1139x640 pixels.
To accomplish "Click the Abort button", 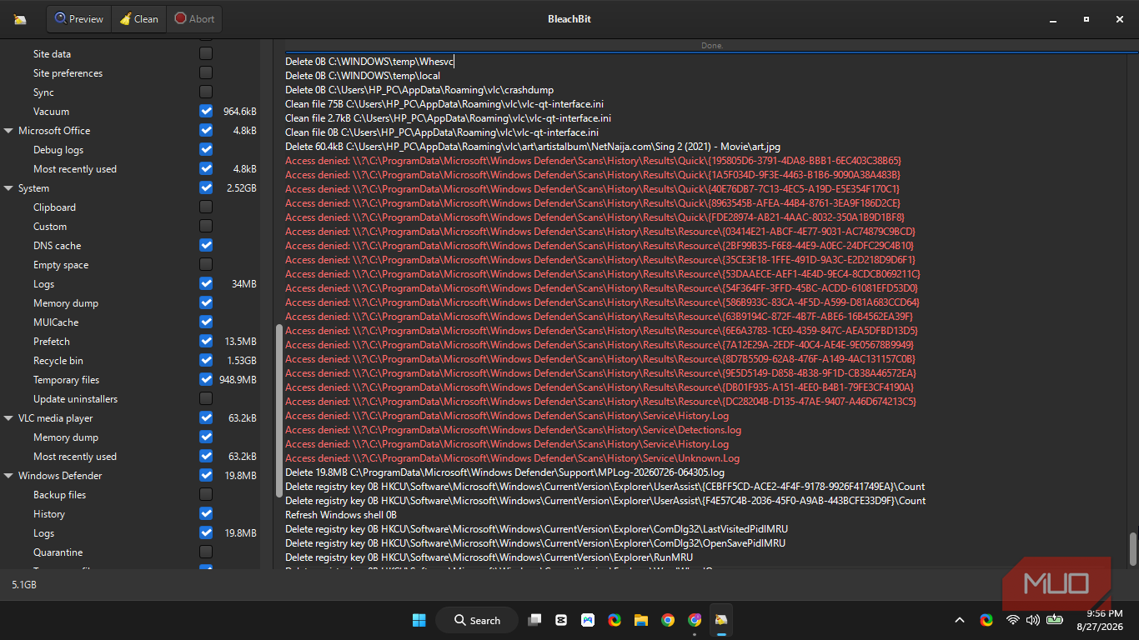I will 193,18.
